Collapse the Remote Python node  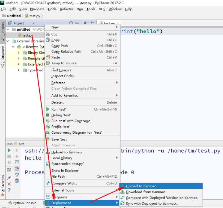(x=13, y=47)
